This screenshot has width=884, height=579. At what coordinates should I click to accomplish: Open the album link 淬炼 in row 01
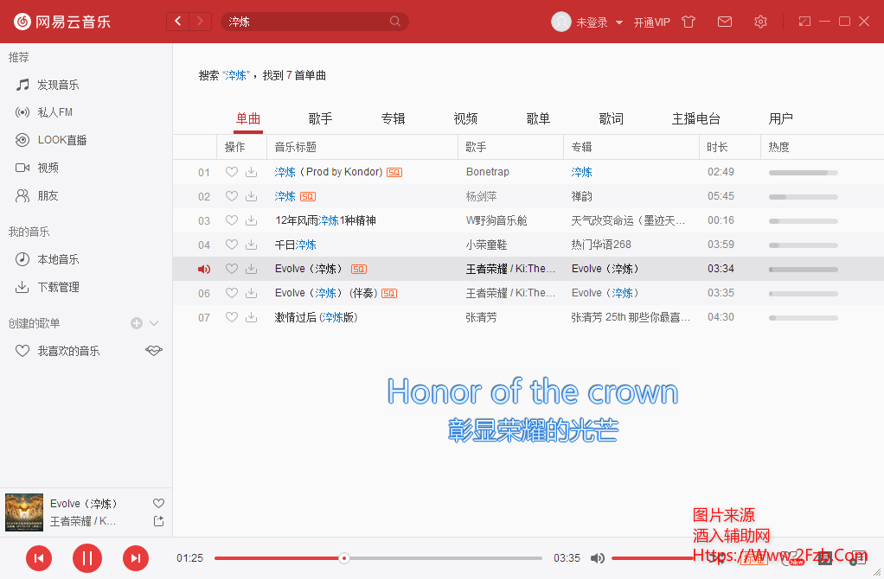[x=582, y=172]
